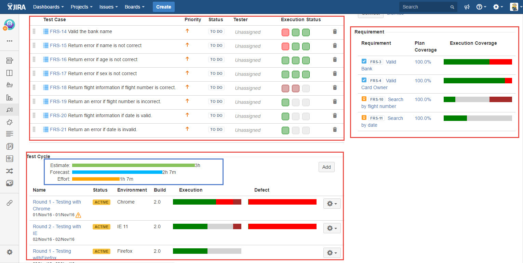Open the Projects menu
Viewport: 523px width, 263px height.
click(82, 7)
